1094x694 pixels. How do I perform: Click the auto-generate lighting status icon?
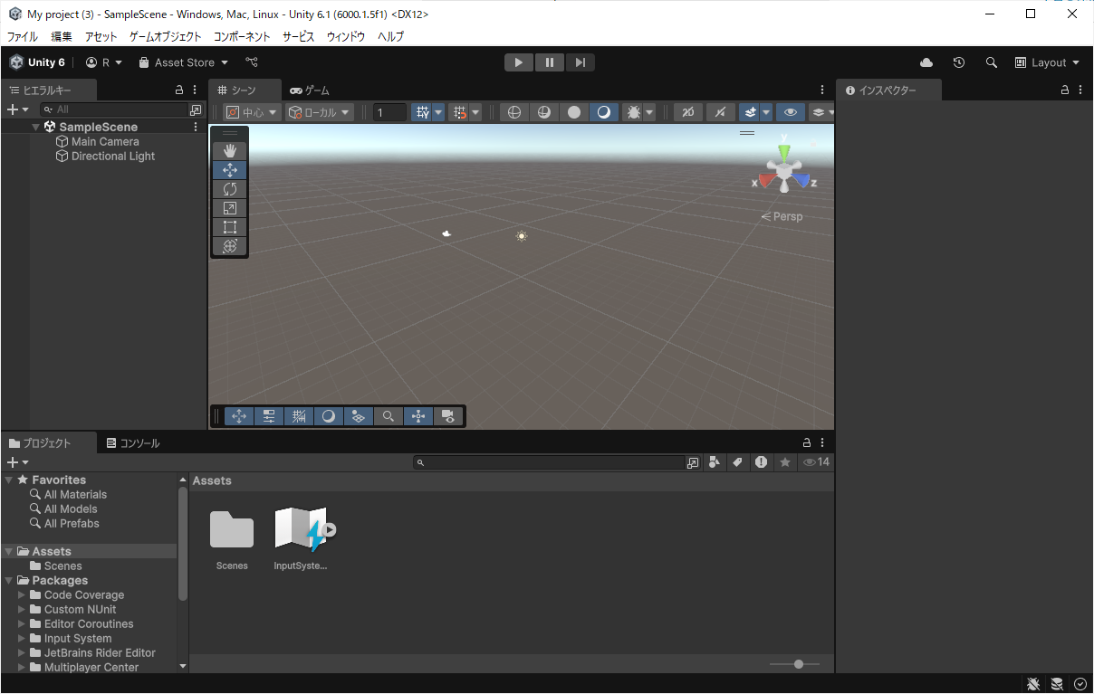click(1080, 683)
